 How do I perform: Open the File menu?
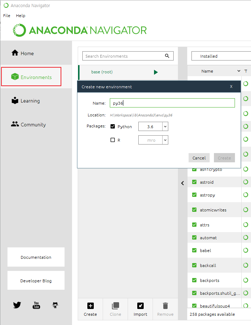(x=7, y=16)
